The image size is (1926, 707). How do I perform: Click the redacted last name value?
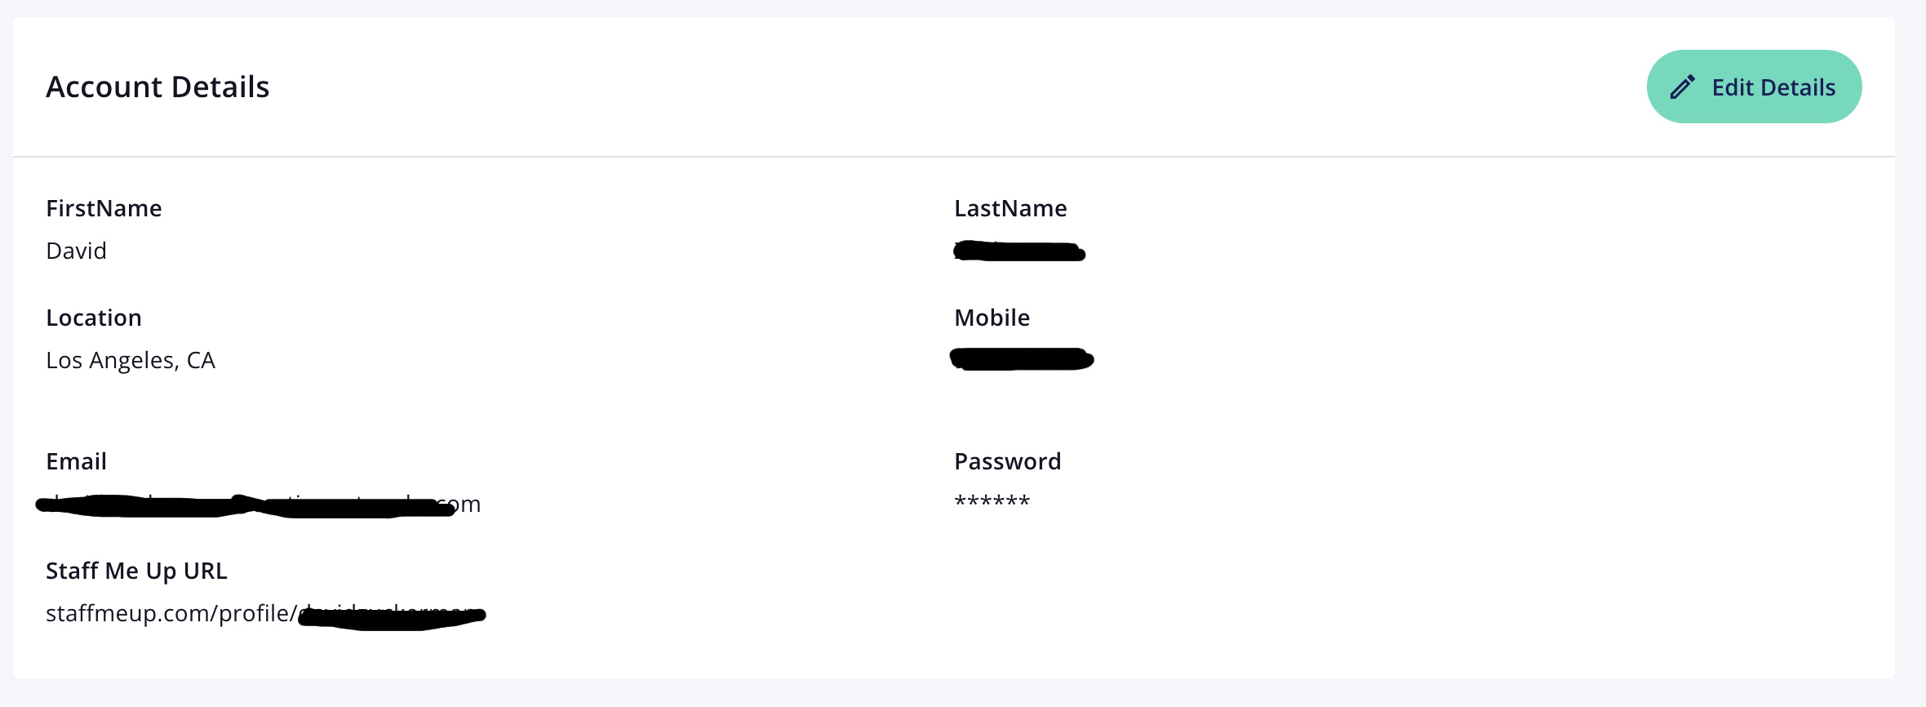pos(1019,251)
